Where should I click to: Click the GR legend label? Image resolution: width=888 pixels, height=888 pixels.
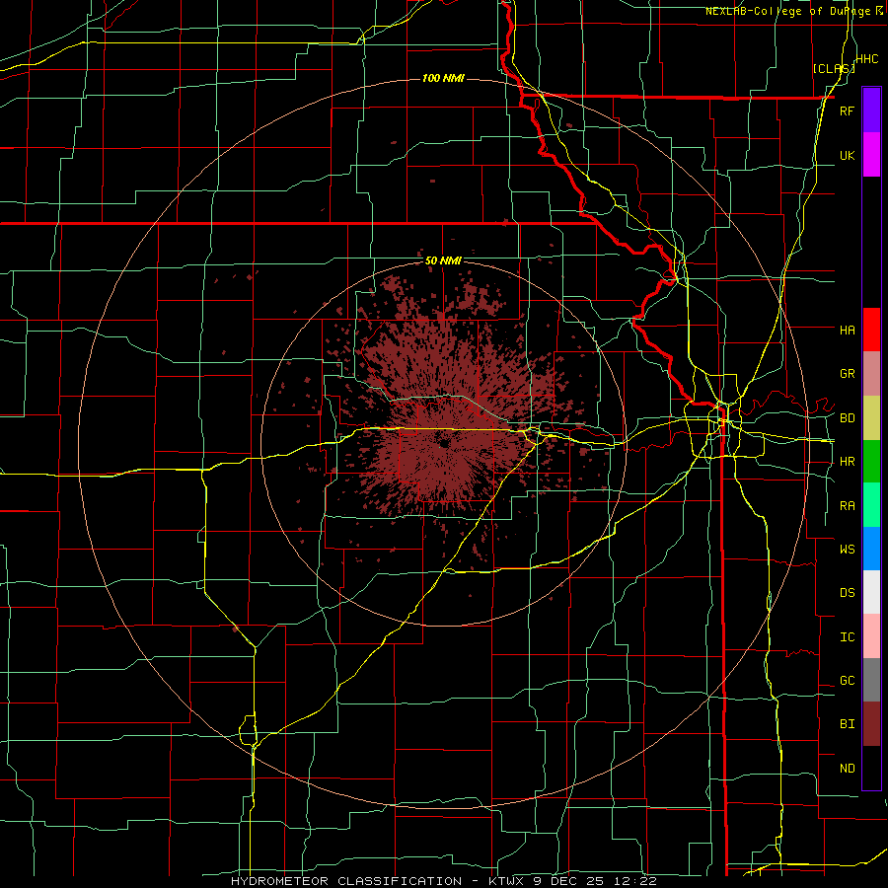coord(847,374)
